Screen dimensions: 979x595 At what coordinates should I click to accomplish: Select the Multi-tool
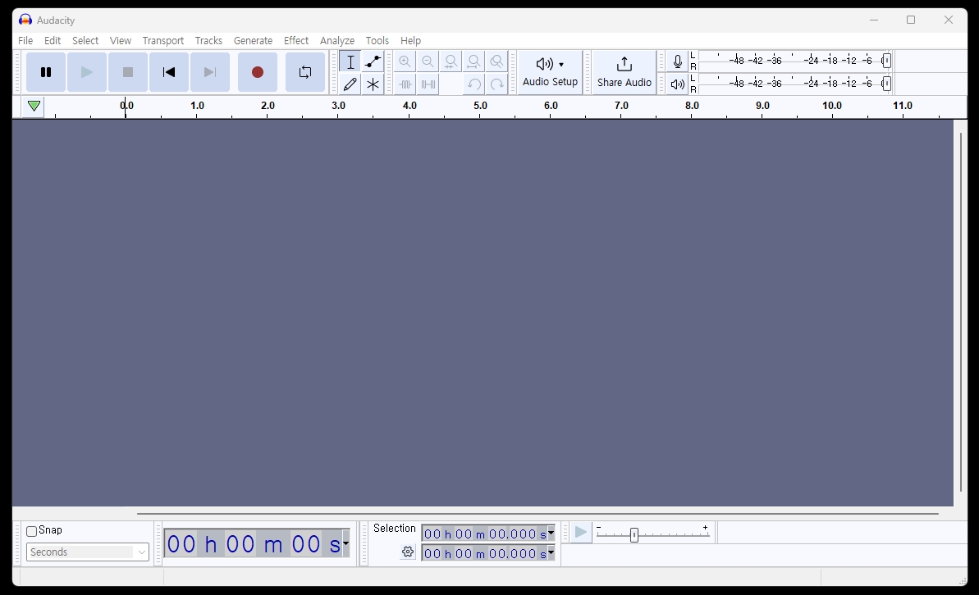[373, 84]
